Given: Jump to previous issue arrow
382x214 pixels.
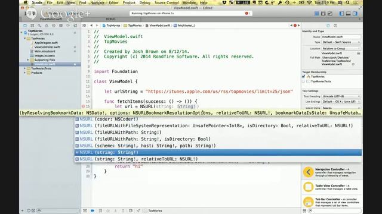Looking at the screenshot, I should [x=291, y=26].
